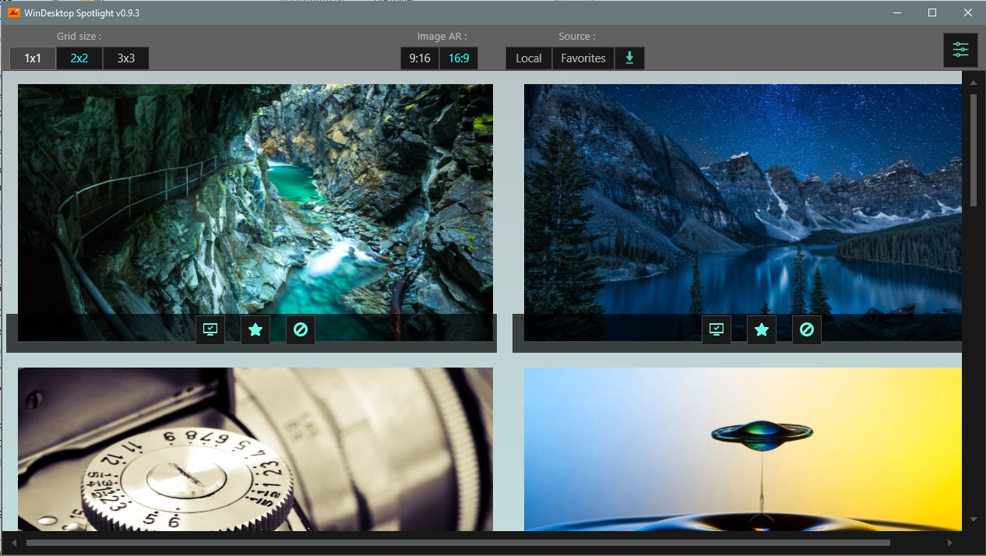Block the canyon river image
The width and height of the screenshot is (986, 556).
(x=301, y=329)
